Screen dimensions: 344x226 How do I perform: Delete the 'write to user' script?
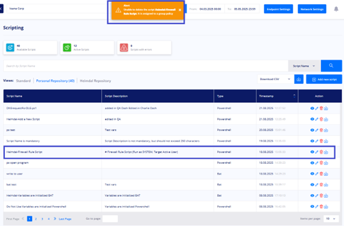point(321,173)
